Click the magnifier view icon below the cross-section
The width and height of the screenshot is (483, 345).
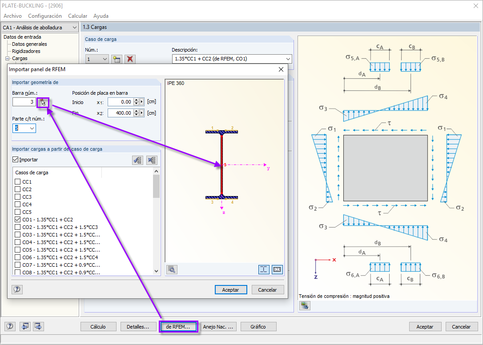[x=172, y=269]
